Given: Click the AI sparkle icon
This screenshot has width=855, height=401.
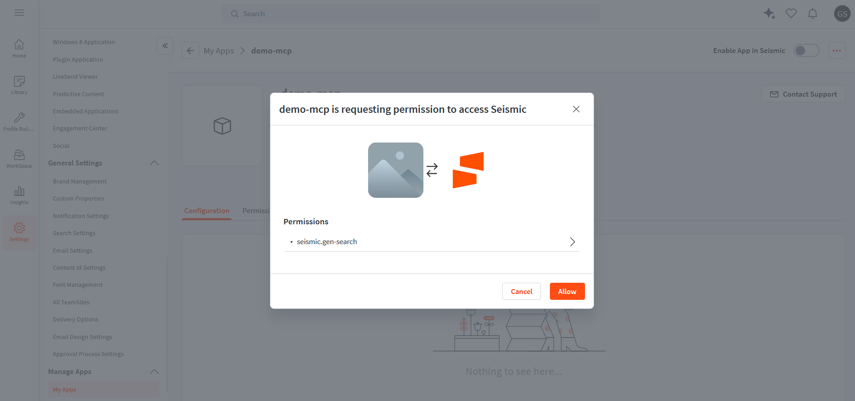Looking at the screenshot, I should [x=769, y=13].
